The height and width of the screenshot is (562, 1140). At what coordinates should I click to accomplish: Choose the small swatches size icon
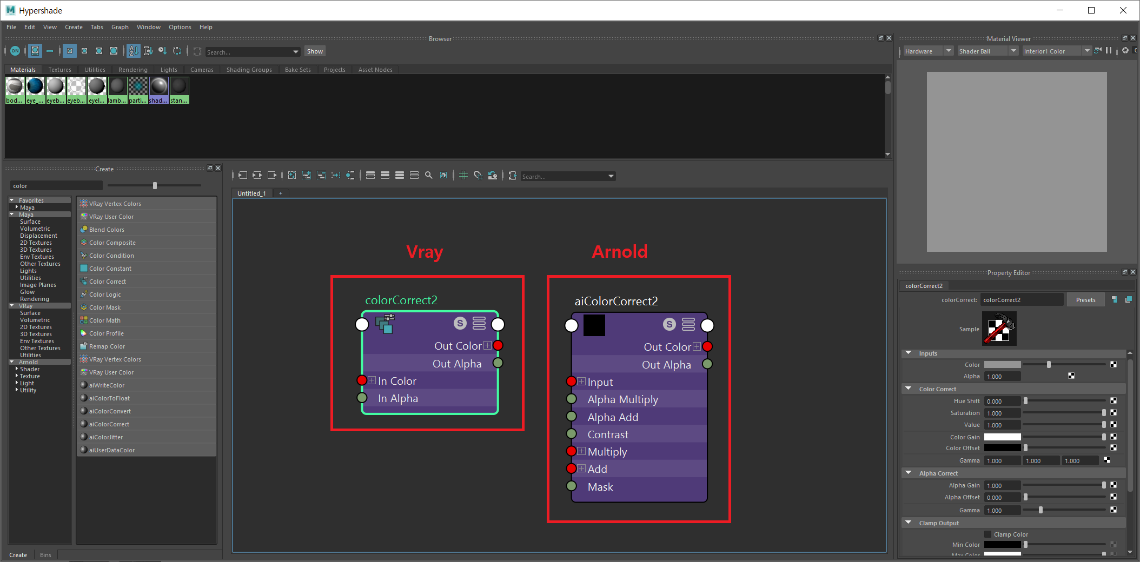(70, 51)
